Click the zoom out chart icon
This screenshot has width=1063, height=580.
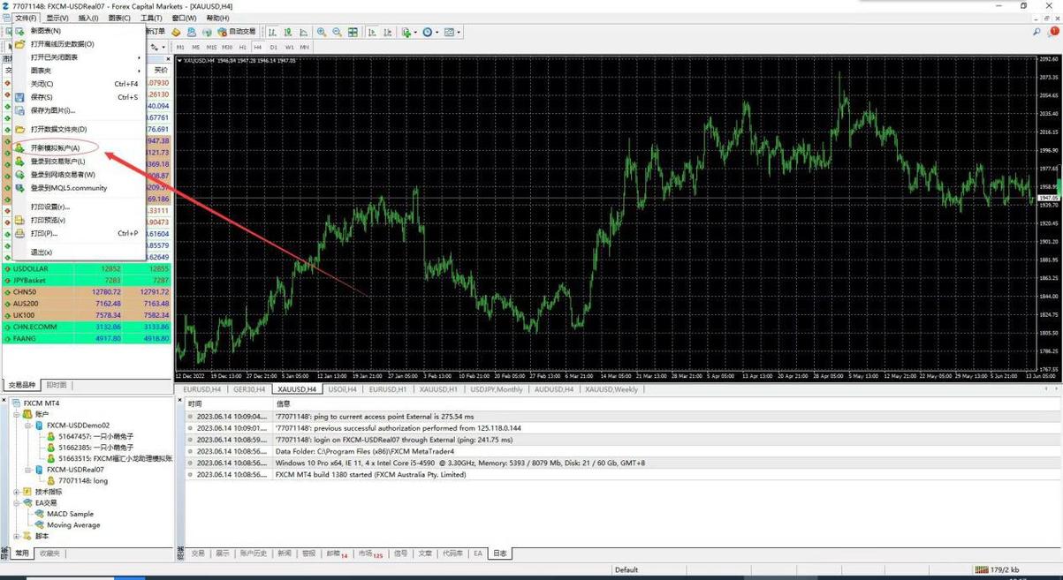pyautogui.click(x=337, y=33)
